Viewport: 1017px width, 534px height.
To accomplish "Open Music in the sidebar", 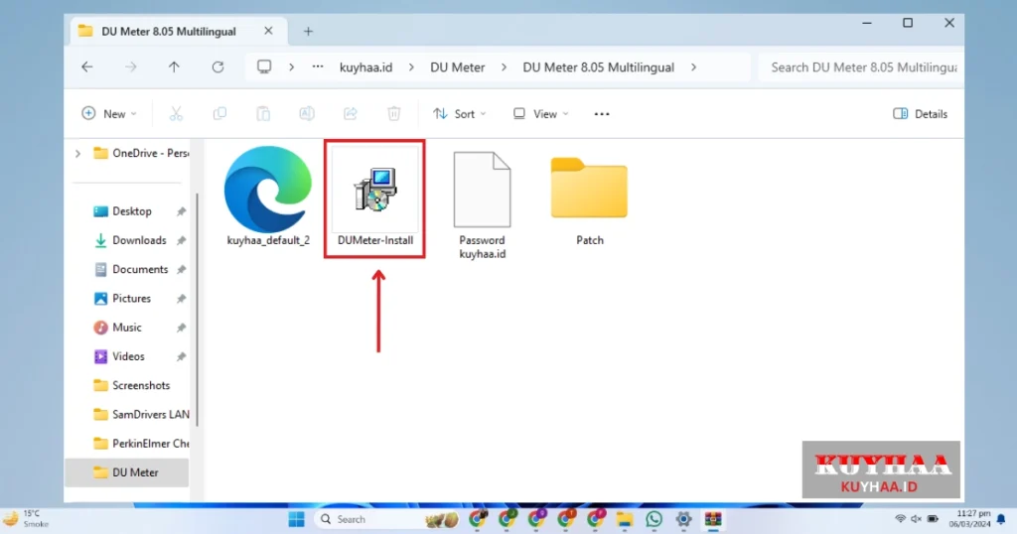I will 126,328.
